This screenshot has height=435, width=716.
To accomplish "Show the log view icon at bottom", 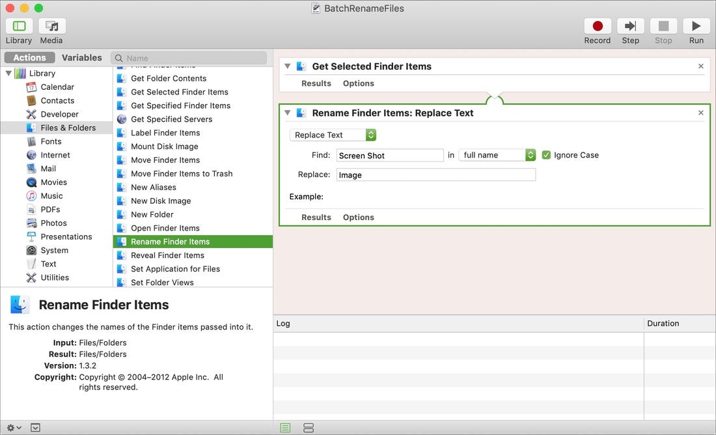I will coord(285,428).
